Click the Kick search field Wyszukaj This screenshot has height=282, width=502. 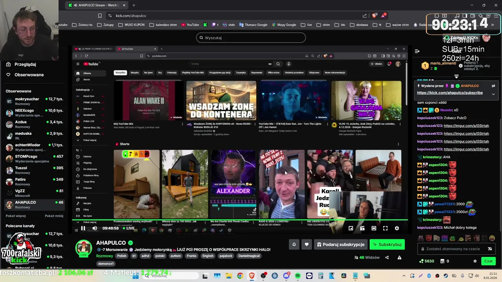click(251, 38)
